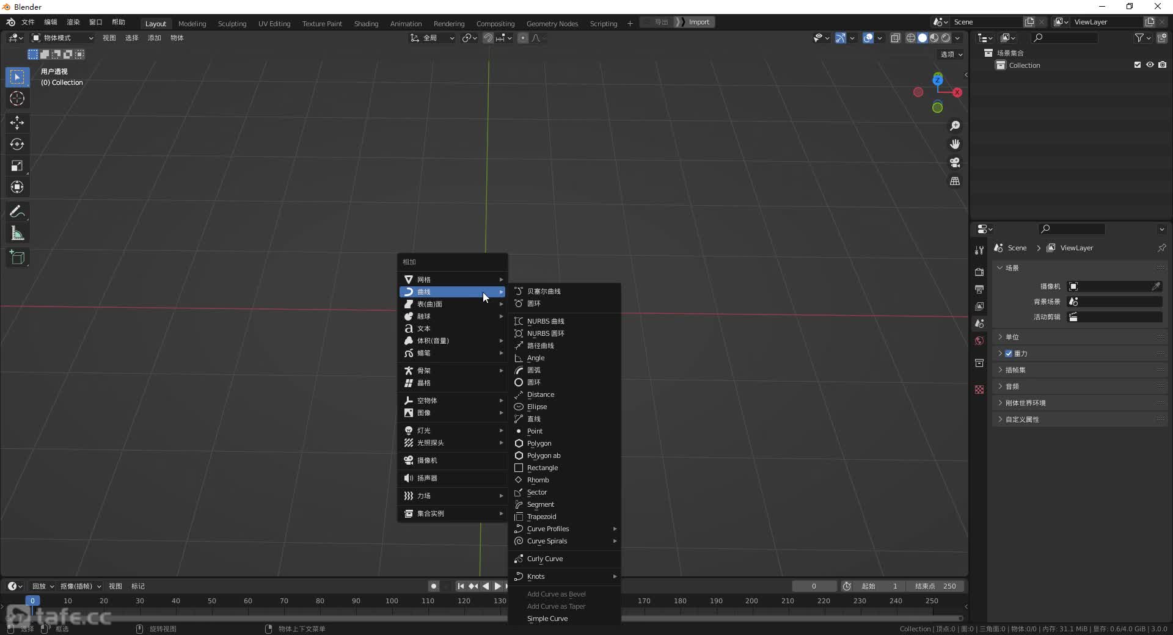Choose Rectangle curve in submenu
Viewport: 1173px width, 635px height.
coord(565,468)
